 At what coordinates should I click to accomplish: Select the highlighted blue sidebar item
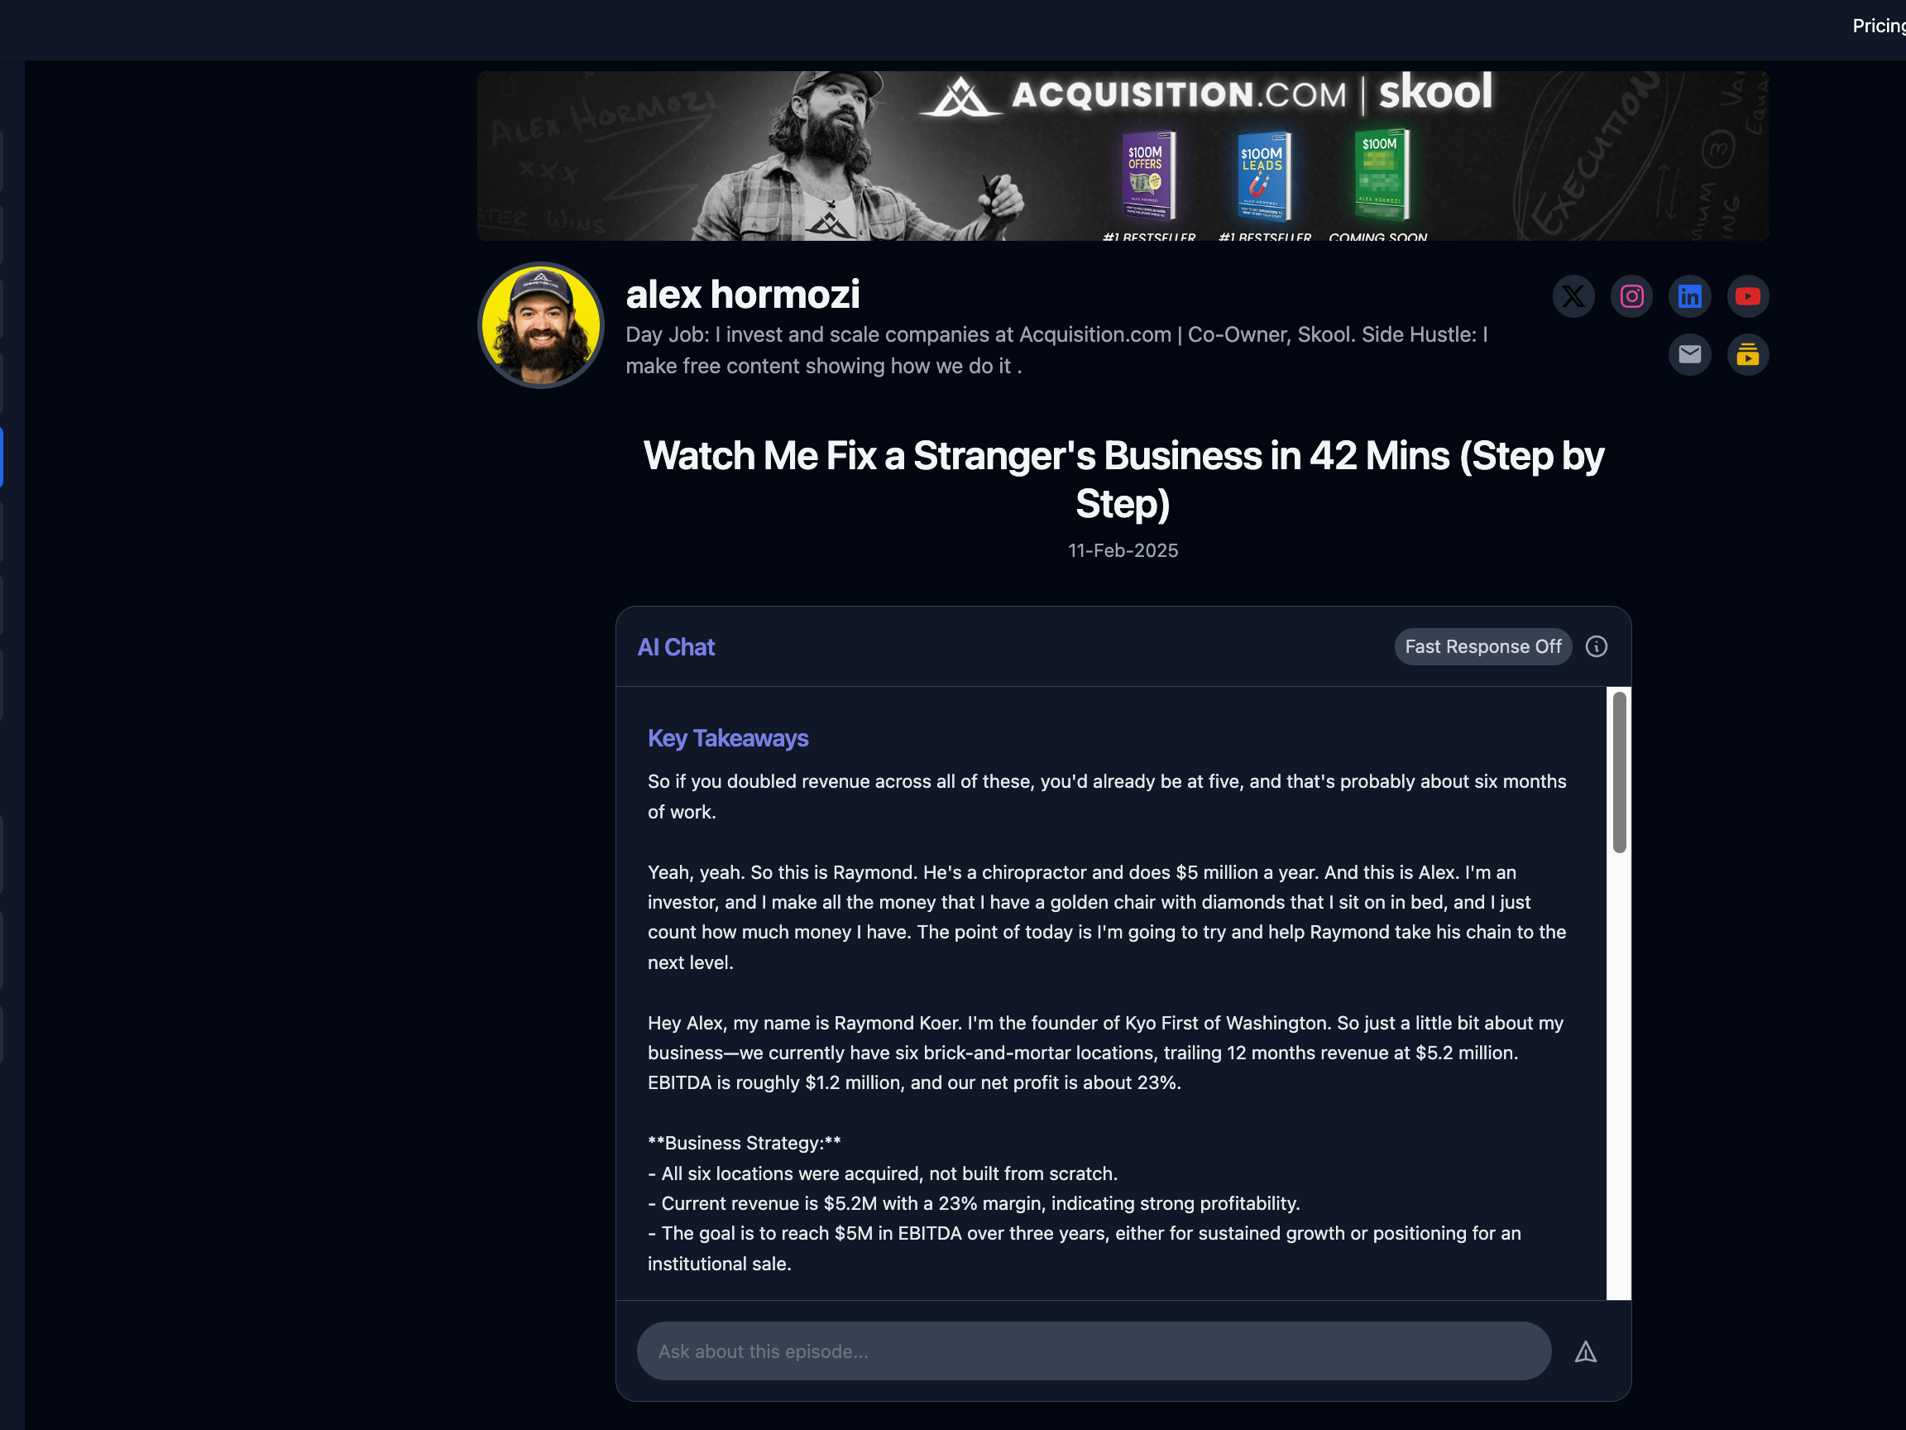pyautogui.click(x=2, y=457)
